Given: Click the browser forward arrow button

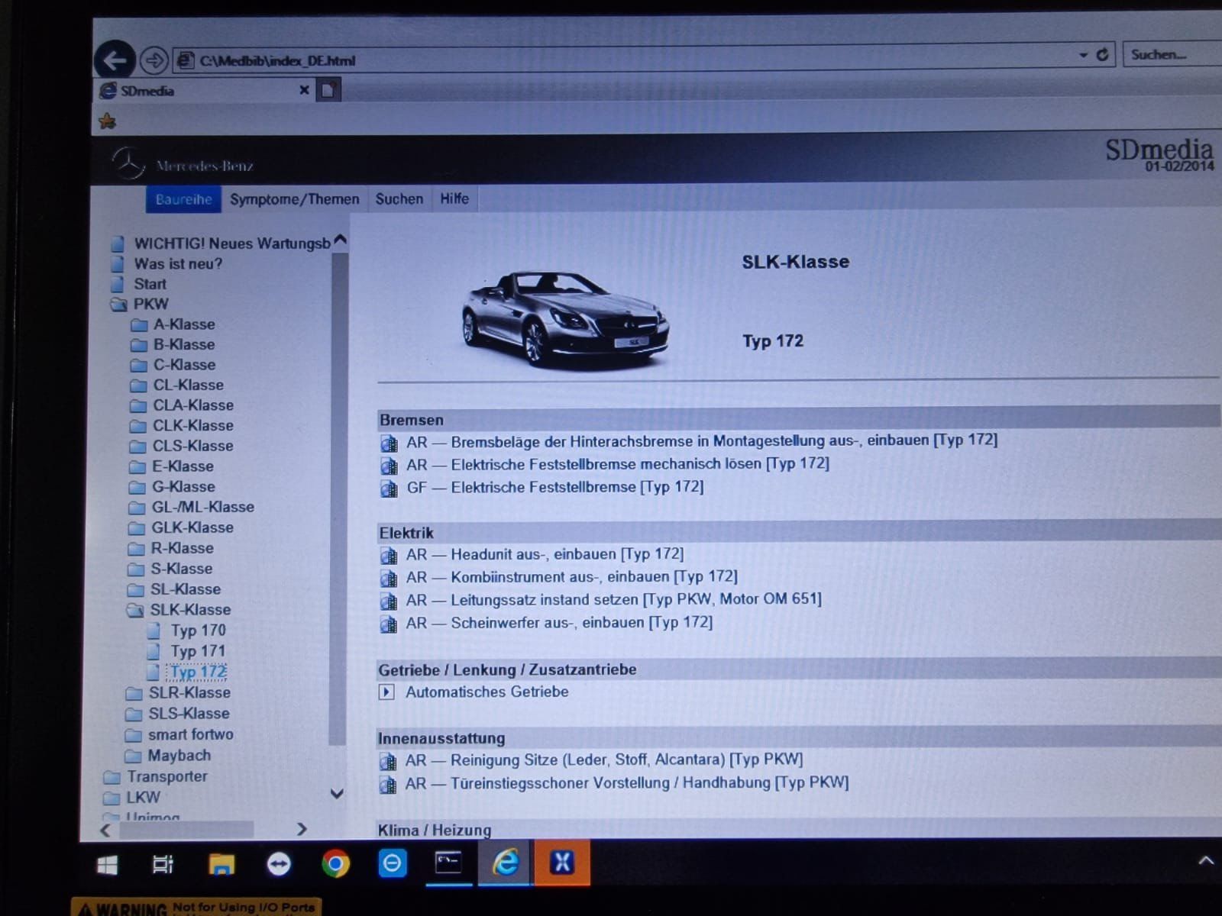Looking at the screenshot, I should [154, 60].
